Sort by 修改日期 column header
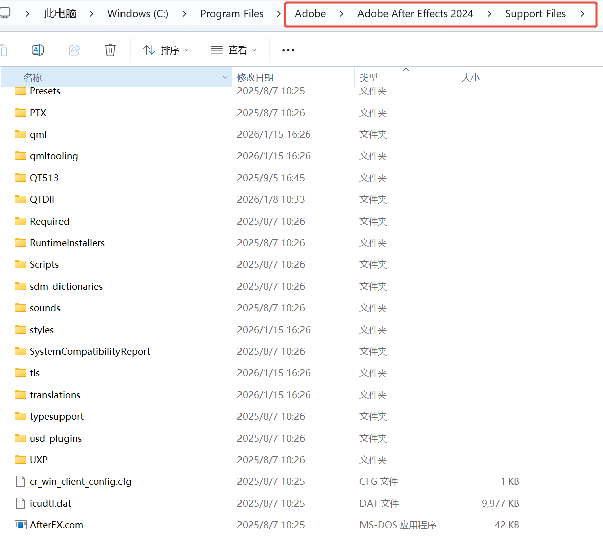 255,77
